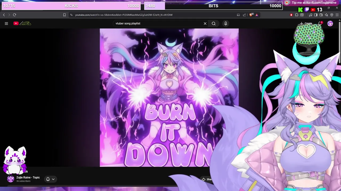The width and height of the screenshot is (341, 191).
Task: Reload the page with the refresh icon
Action: [14, 15]
